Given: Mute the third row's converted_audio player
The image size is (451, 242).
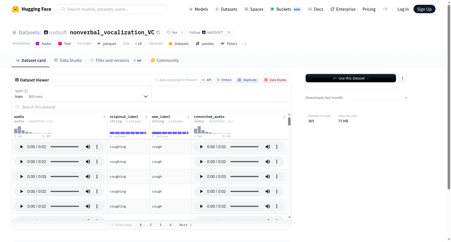Looking at the screenshot, I should 268,177.
